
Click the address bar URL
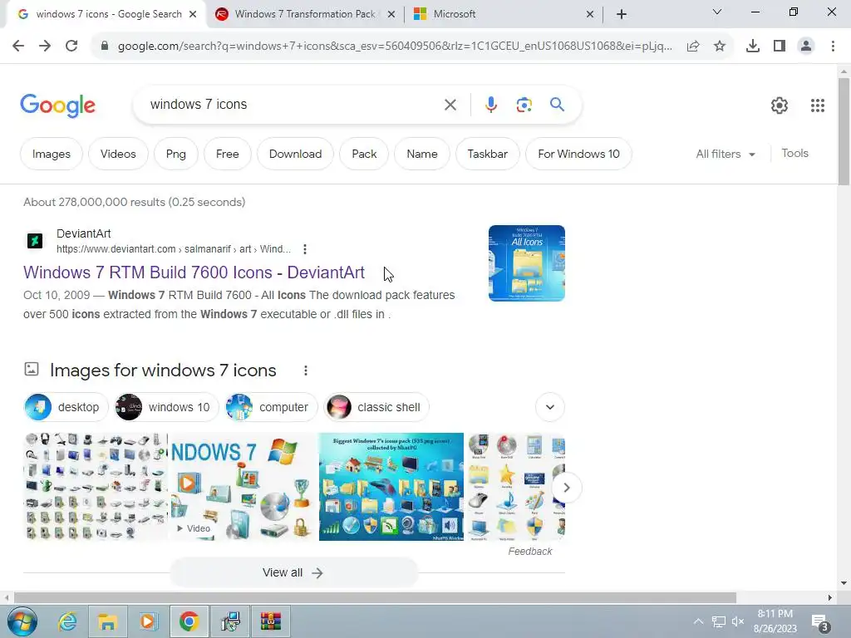click(395, 47)
